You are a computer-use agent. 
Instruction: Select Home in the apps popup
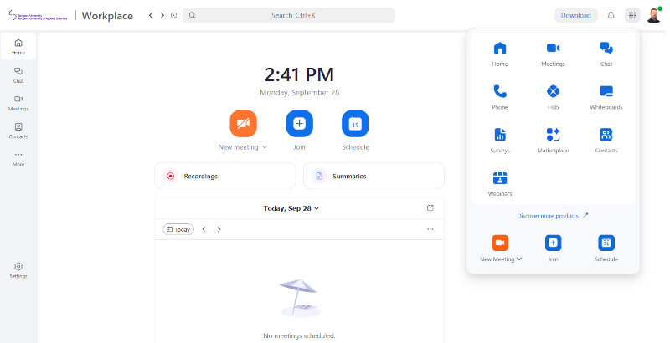(500, 54)
